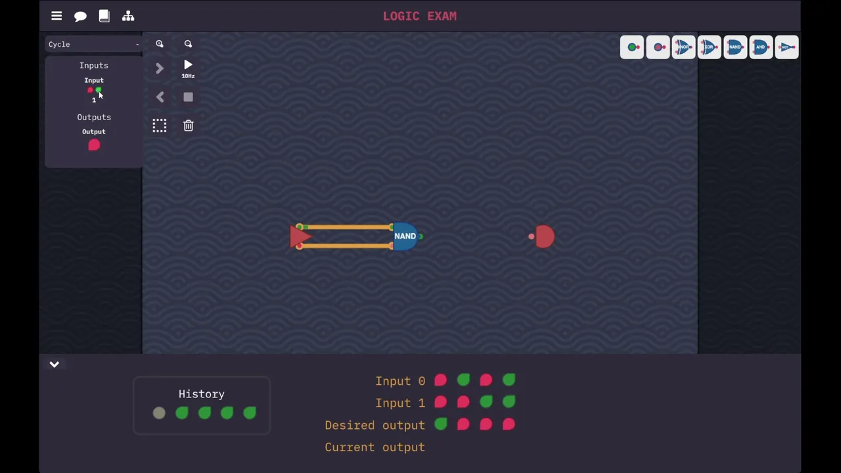The width and height of the screenshot is (841, 473).
Task: Start simulation with the 10Hz play button
Action: [188, 68]
